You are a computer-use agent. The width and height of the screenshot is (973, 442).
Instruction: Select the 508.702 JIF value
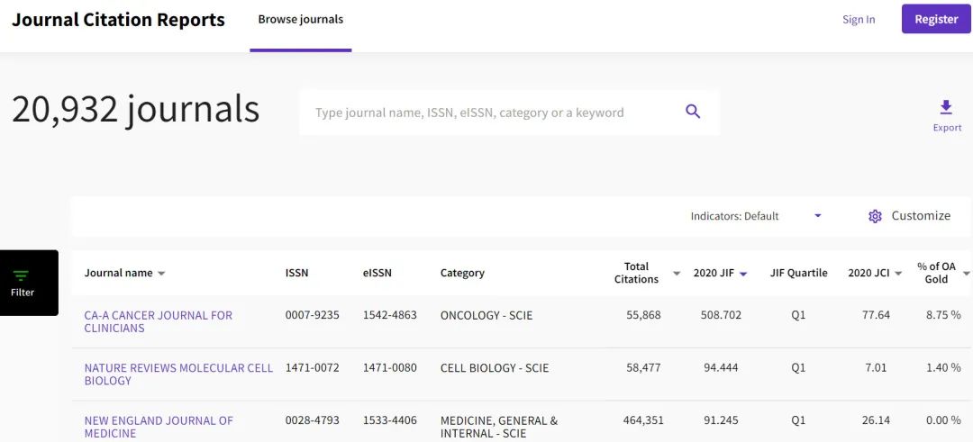pyautogui.click(x=721, y=315)
